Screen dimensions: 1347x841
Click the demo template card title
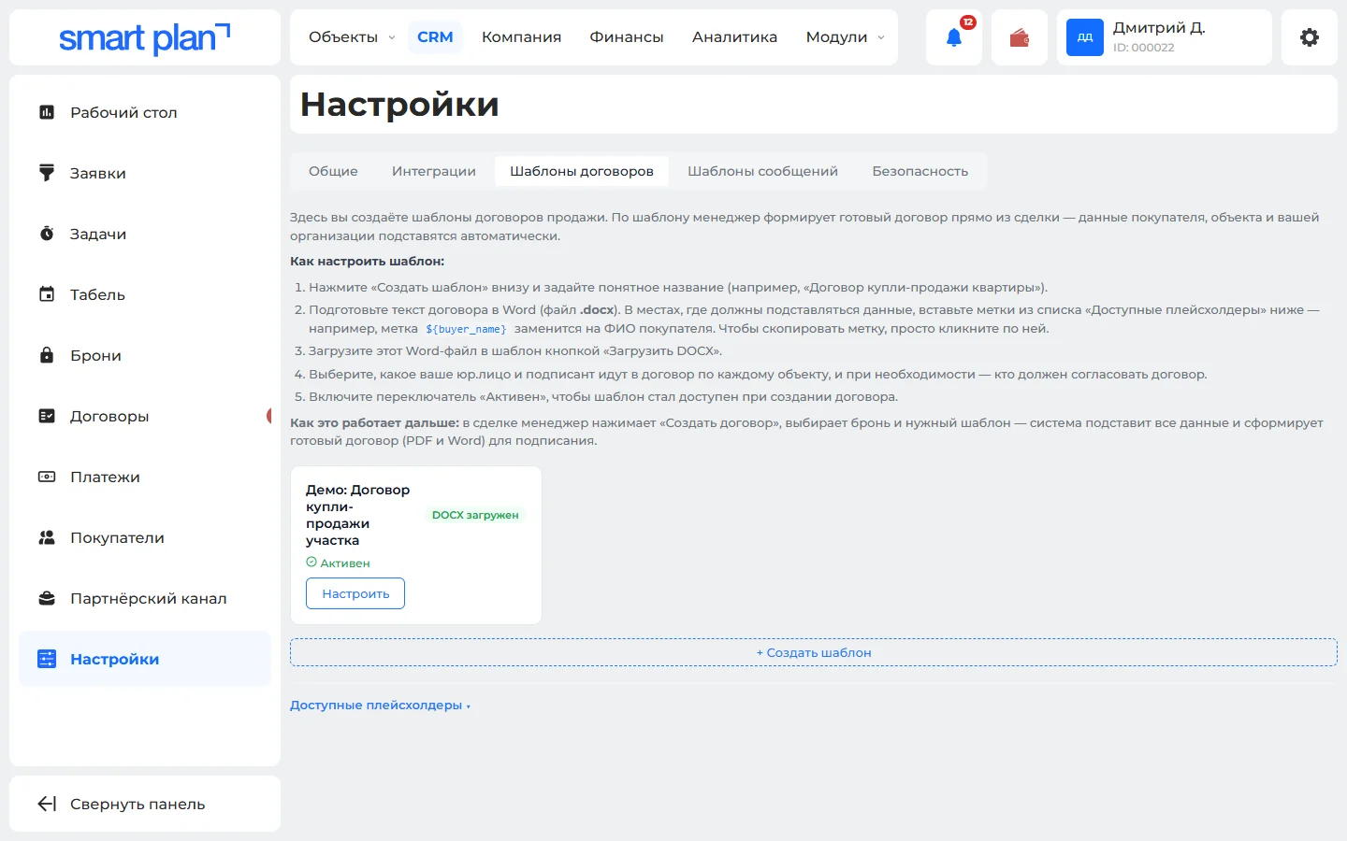pos(358,515)
